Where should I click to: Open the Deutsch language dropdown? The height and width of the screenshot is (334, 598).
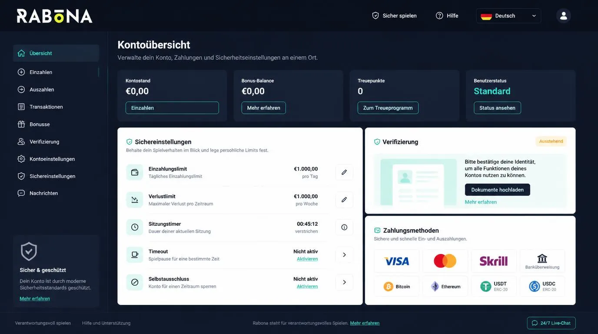point(508,16)
